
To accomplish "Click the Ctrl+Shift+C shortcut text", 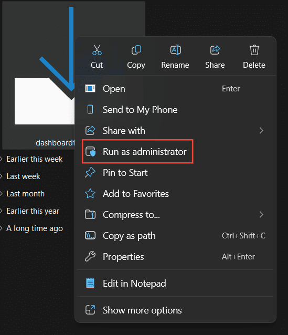I will point(243,235).
